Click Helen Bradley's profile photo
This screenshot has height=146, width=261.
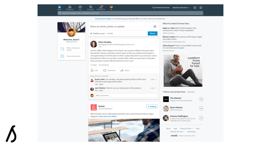[94, 44]
